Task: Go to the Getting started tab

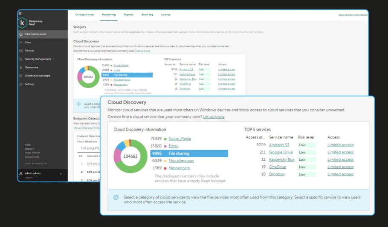Action: (84, 14)
